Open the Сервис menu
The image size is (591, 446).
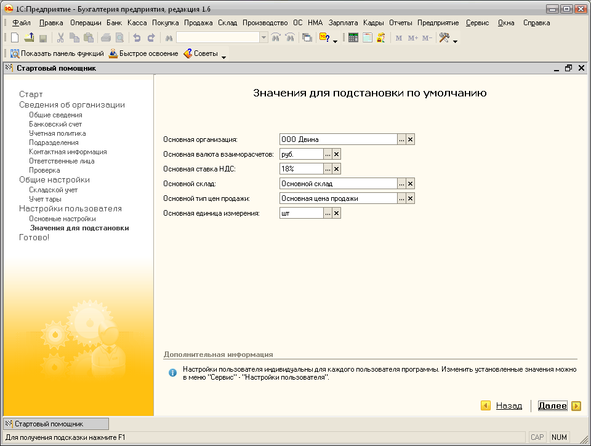coord(477,23)
